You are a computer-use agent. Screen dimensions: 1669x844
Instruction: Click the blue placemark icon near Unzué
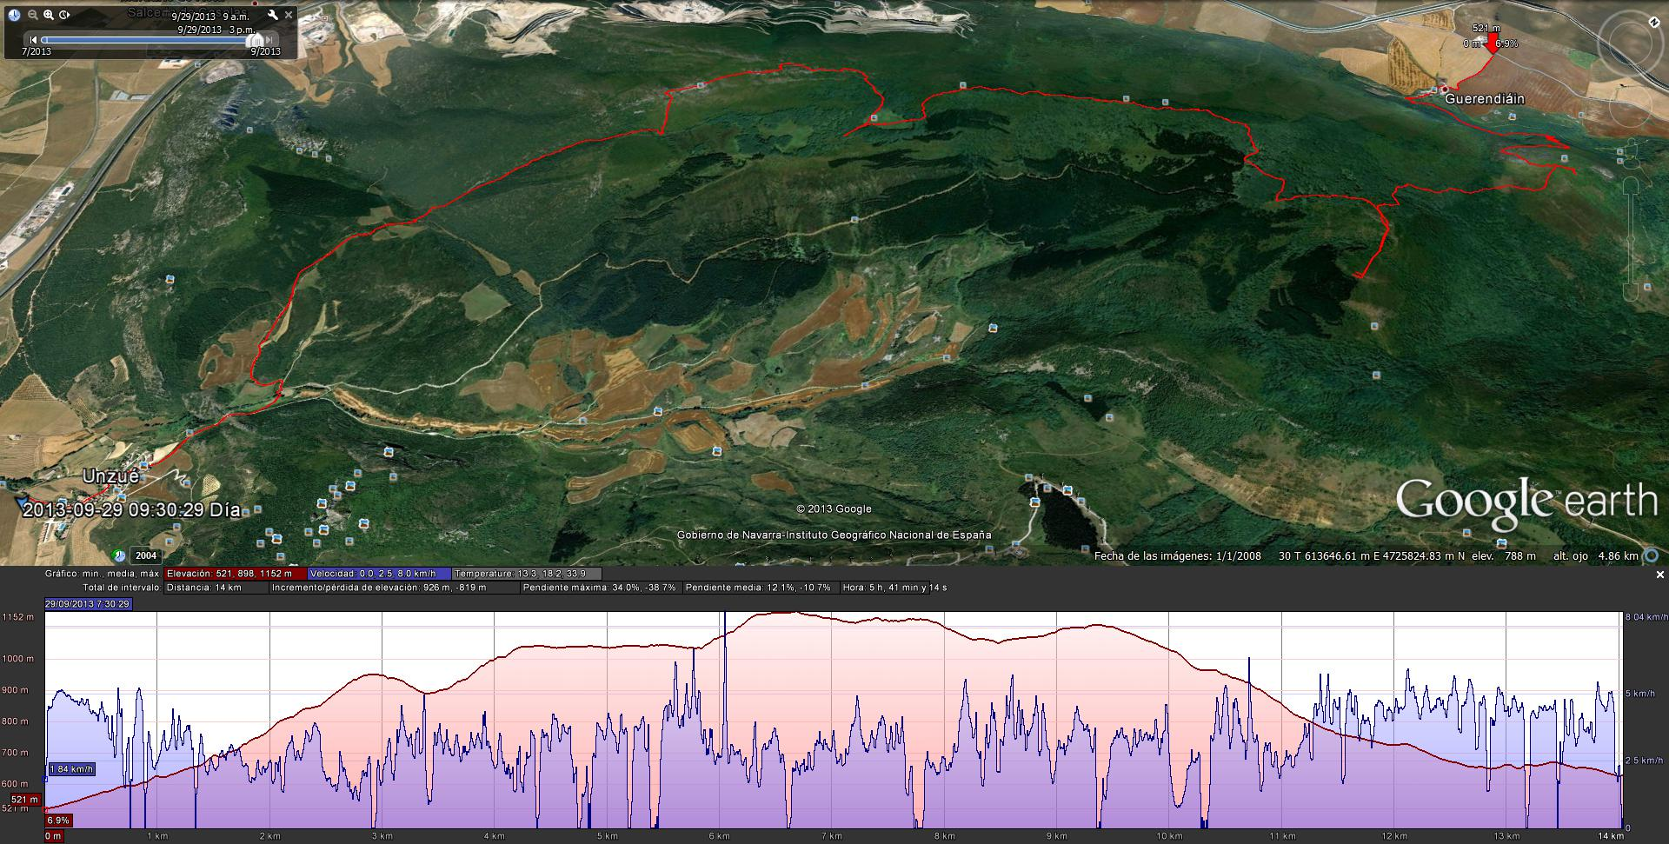[x=21, y=502]
